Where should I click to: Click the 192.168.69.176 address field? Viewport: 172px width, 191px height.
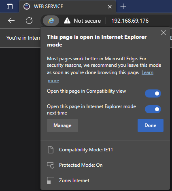click(x=130, y=21)
